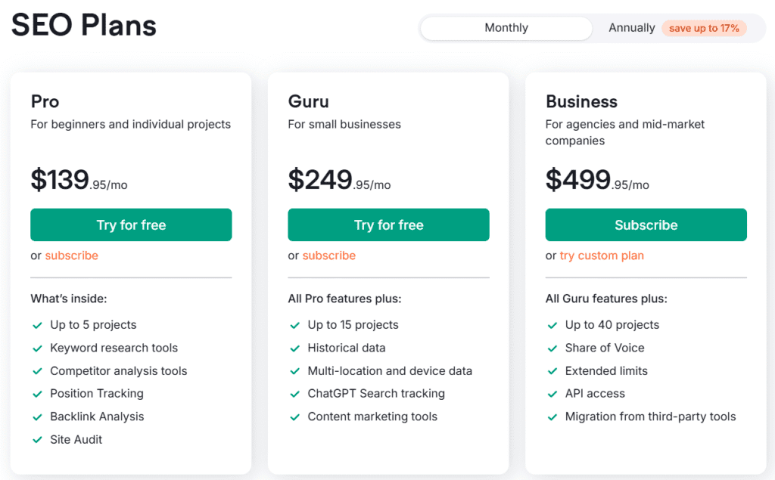Click the checkmark next to ChatGPT Search tracking
The width and height of the screenshot is (775, 480).
[294, 393]
